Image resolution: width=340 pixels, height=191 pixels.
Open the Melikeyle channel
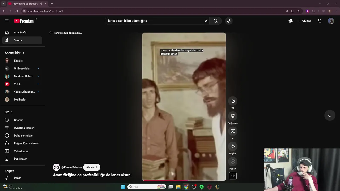(x=22, y=99)
